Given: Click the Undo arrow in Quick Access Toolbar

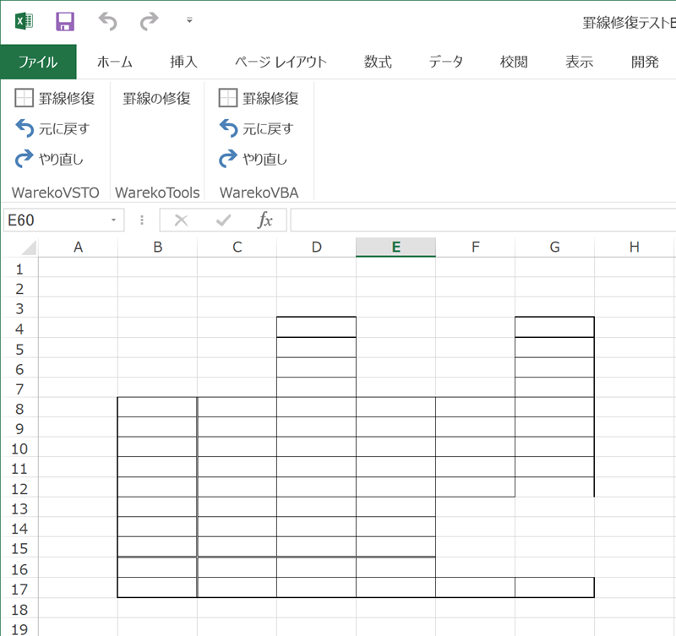Looking at the screenshot, I should [108, 21].
